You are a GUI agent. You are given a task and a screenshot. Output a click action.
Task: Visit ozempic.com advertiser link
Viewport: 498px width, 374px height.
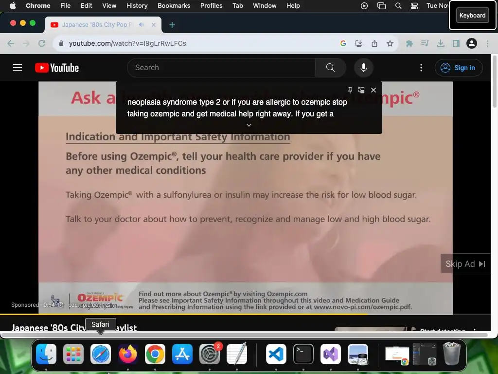89,305
